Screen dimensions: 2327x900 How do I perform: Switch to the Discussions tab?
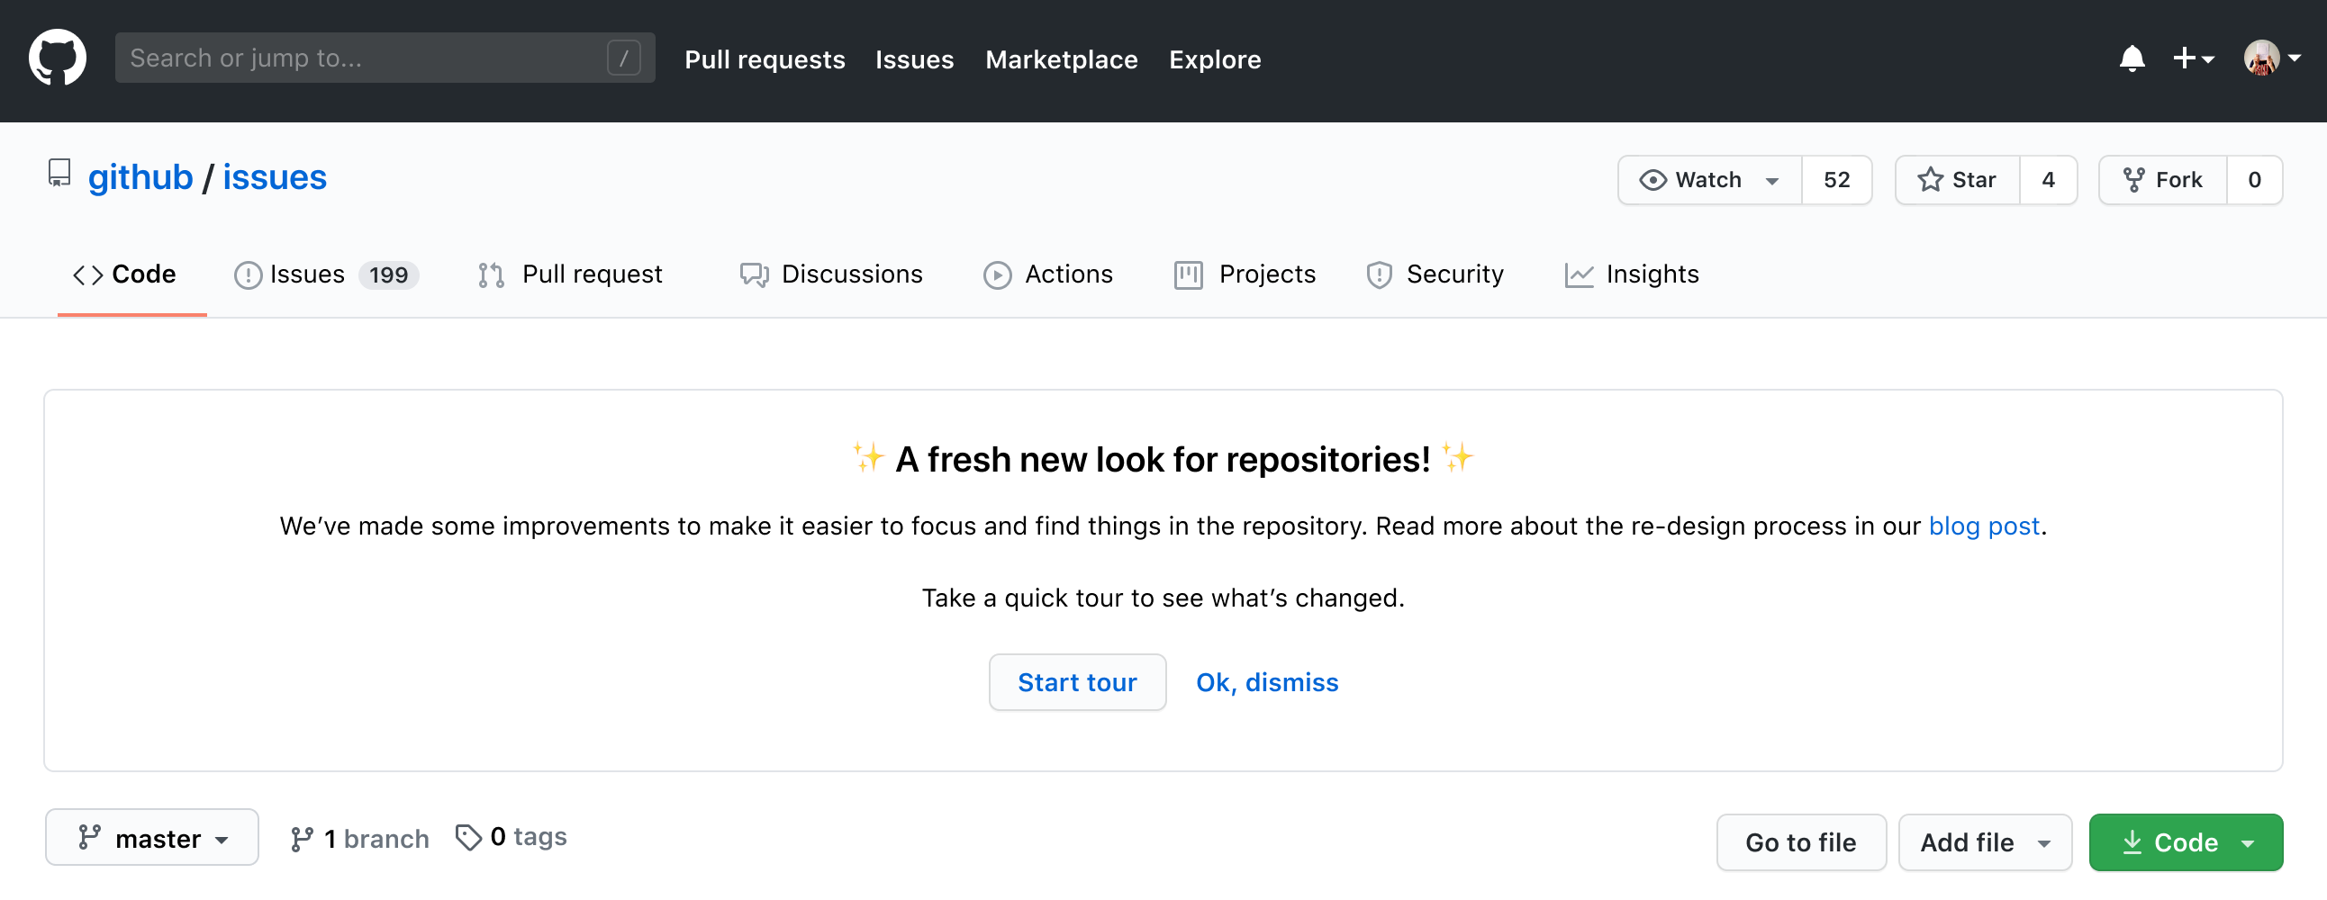point(831,274)
